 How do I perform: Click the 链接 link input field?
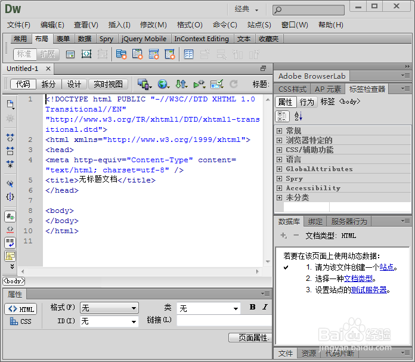pyautogui.click(x=224, y=321)
